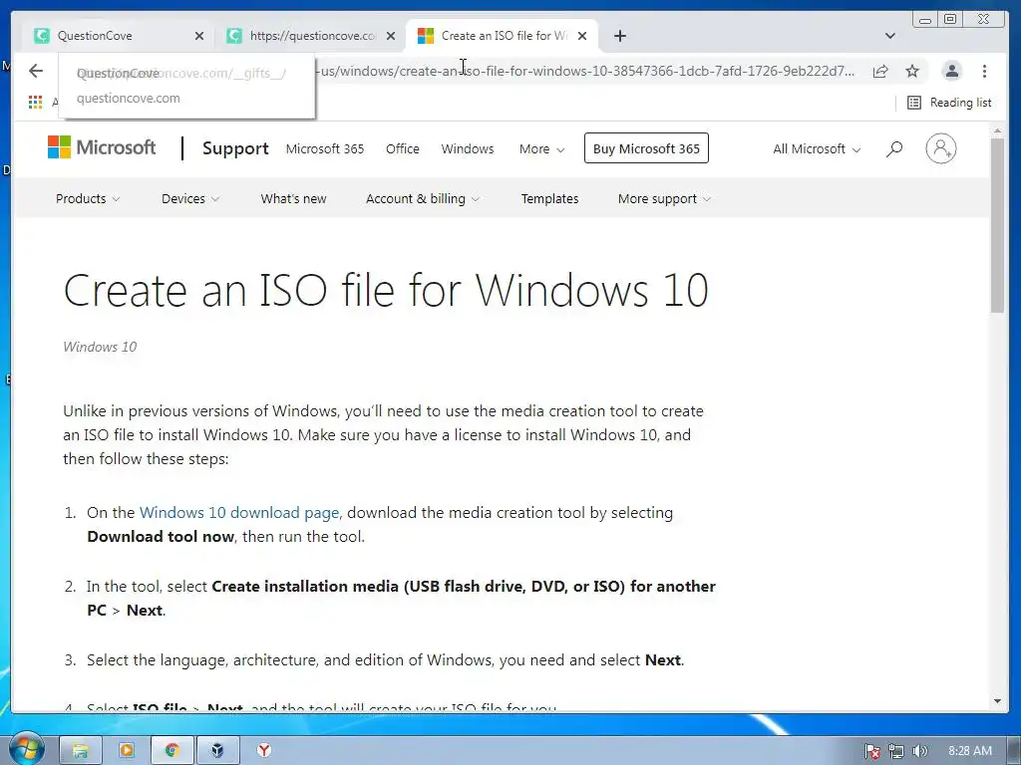Expand the More dropdown in header

pyautogui.click(x=541, y=149)
